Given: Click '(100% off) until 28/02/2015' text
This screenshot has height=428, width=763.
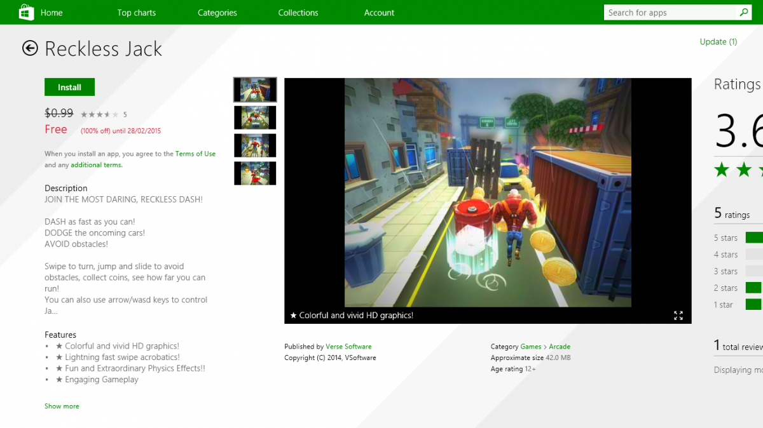Looking at the screenshot, I should click(121, 131).
